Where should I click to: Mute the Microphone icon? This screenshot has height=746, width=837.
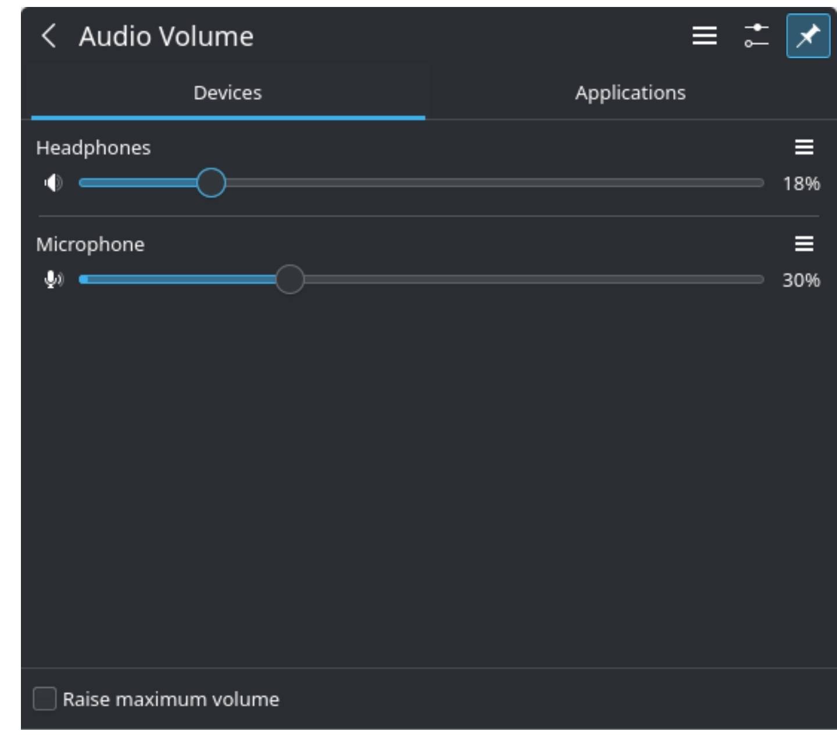pos(53,280)
